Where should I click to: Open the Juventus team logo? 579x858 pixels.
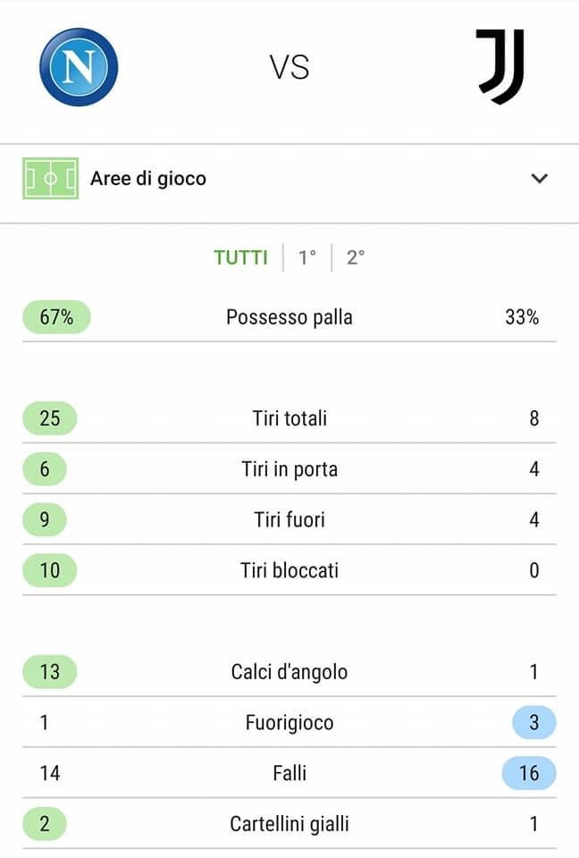click(x=500, y=67)
